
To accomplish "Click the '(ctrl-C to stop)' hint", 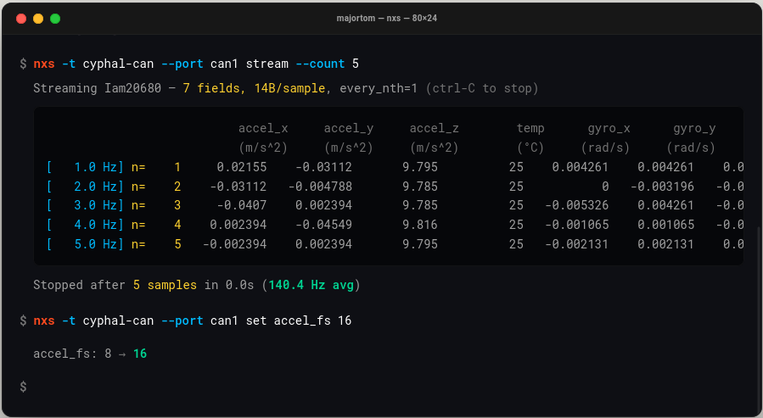I will click(482, 88).
